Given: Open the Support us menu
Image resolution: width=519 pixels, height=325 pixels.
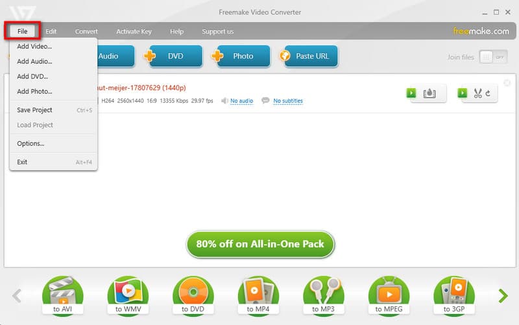Looking at the screenshot, I should [x=218, y=31].
